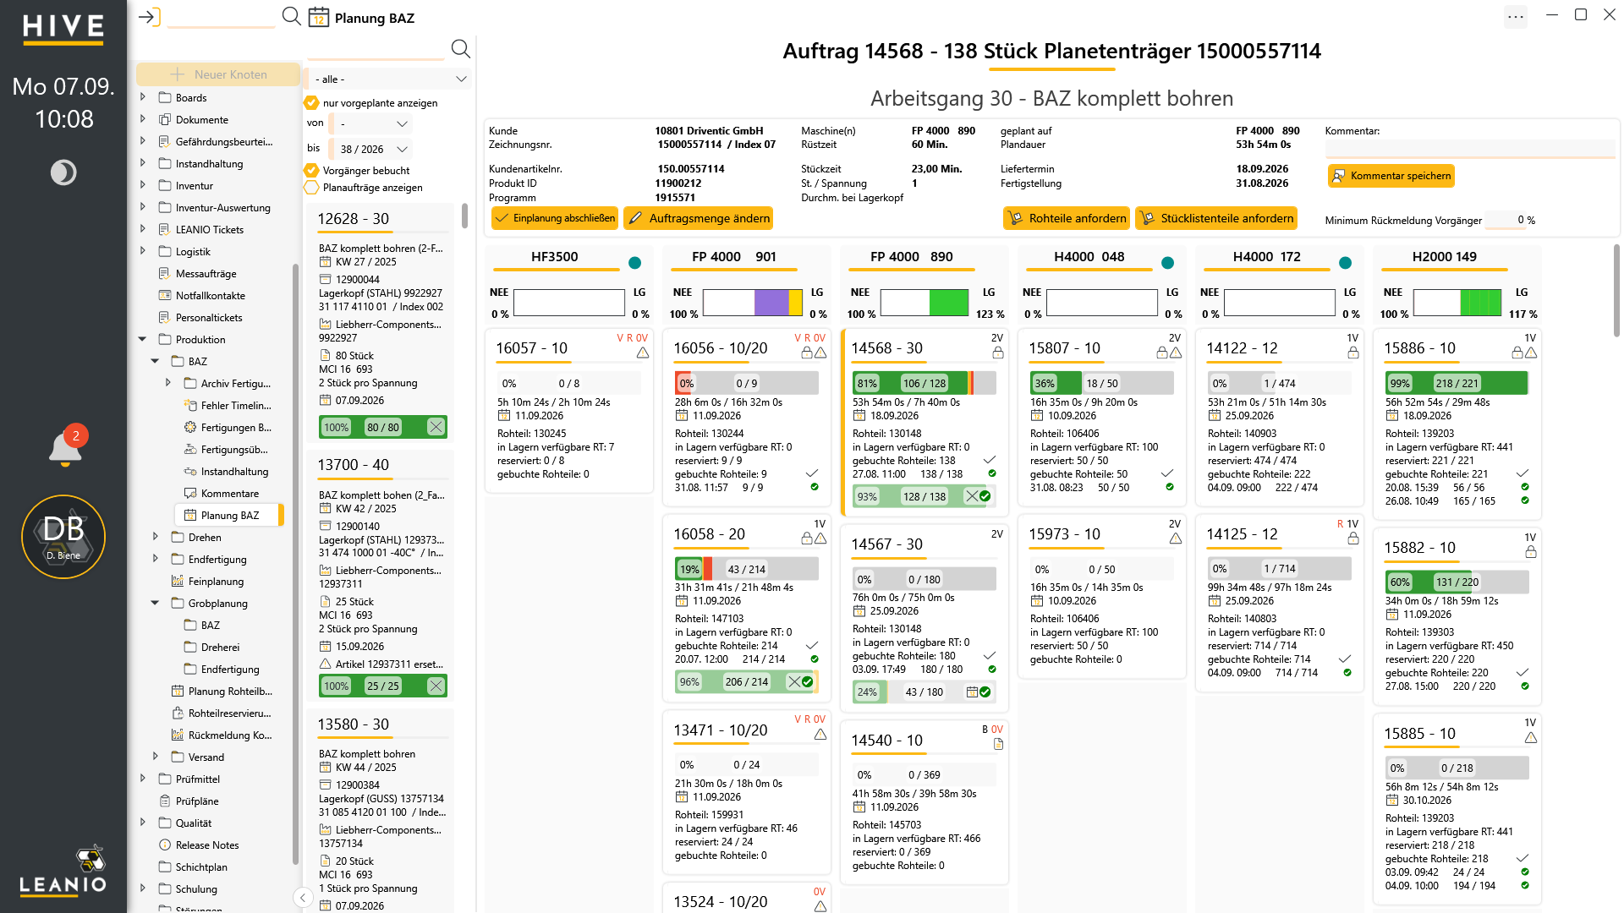Open the three-dots menu at top right
The width and height of the screenshot is (1624, 913).
tap(1516, 16)
